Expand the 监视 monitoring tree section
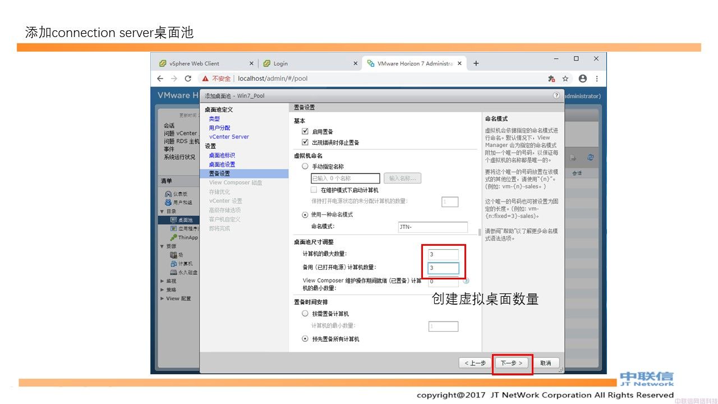Screen dimensions: 718x404 [163, 281]
